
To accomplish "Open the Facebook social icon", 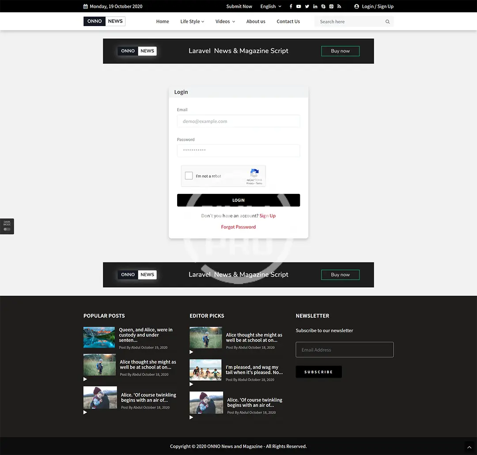I will coord(291,6).
